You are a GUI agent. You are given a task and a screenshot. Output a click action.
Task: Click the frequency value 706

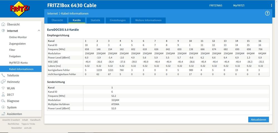point(260,49)
